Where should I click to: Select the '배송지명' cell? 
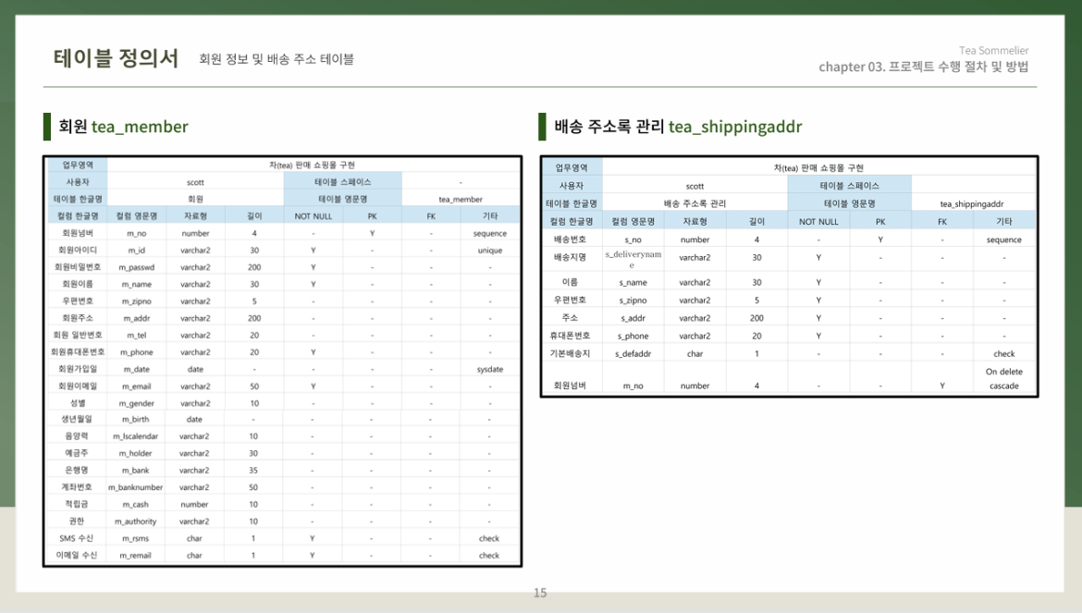pyautogui.click(x=570, y=257)
